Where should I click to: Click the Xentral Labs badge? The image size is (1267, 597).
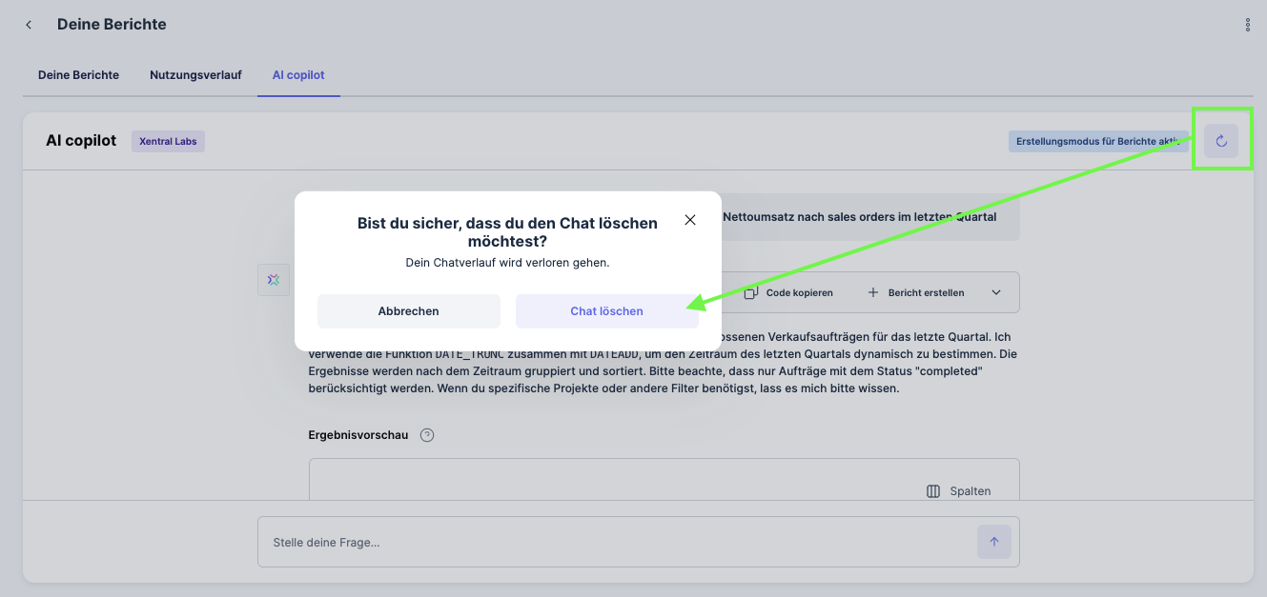click(168, 141)
